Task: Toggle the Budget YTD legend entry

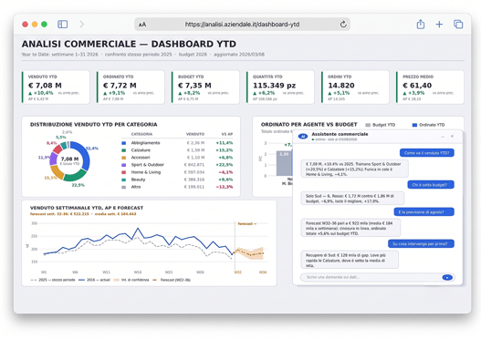Action: click(381, 125)
